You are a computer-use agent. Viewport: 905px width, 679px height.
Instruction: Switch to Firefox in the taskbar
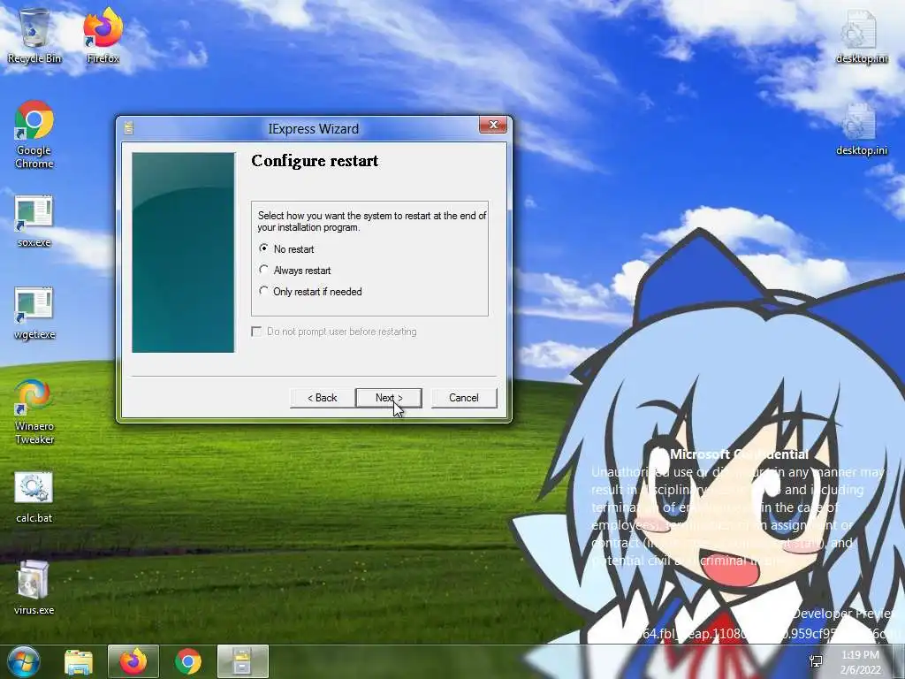(x=133, y=661)
